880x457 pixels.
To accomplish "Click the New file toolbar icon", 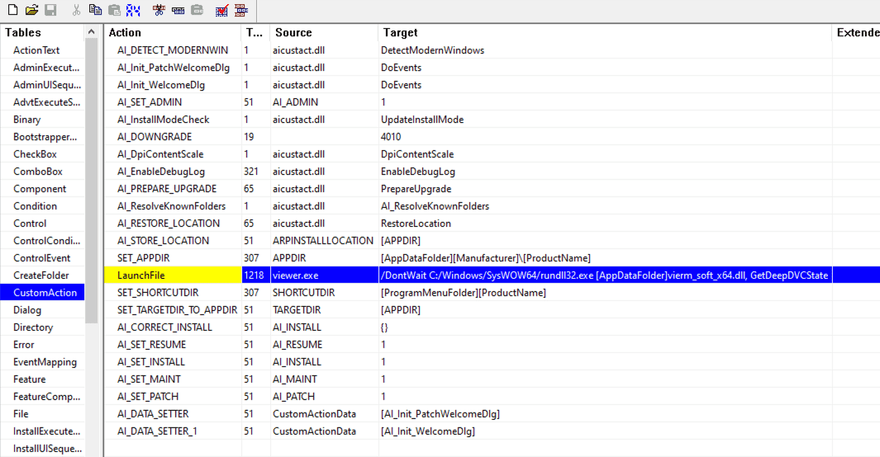I will coord(12,11).
